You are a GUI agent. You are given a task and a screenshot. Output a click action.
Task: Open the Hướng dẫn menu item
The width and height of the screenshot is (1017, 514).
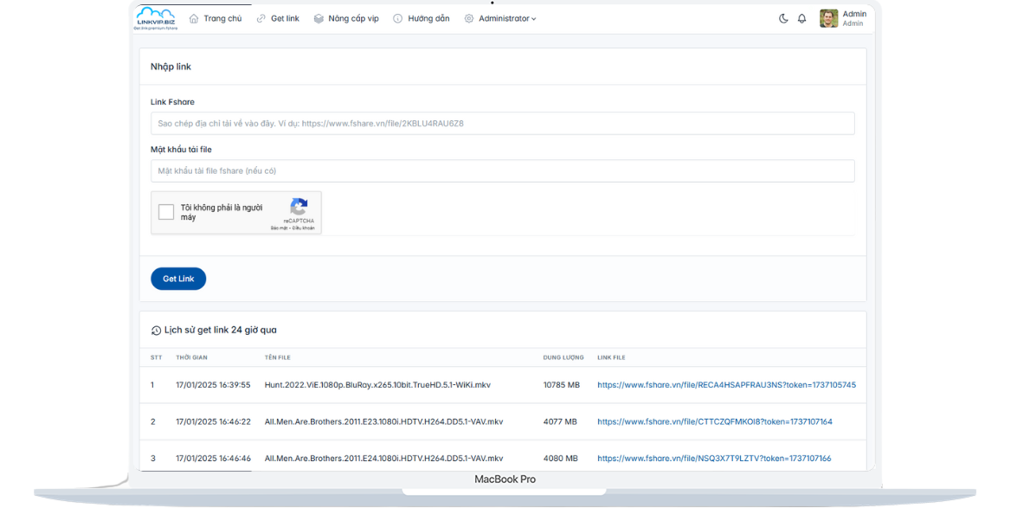pyautogui.click(x=428, y=18)
